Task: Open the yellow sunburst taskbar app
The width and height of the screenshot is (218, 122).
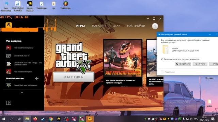Action: (x=59, y=119)
